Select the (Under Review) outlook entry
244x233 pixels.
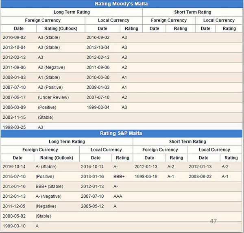coord(53,97)
